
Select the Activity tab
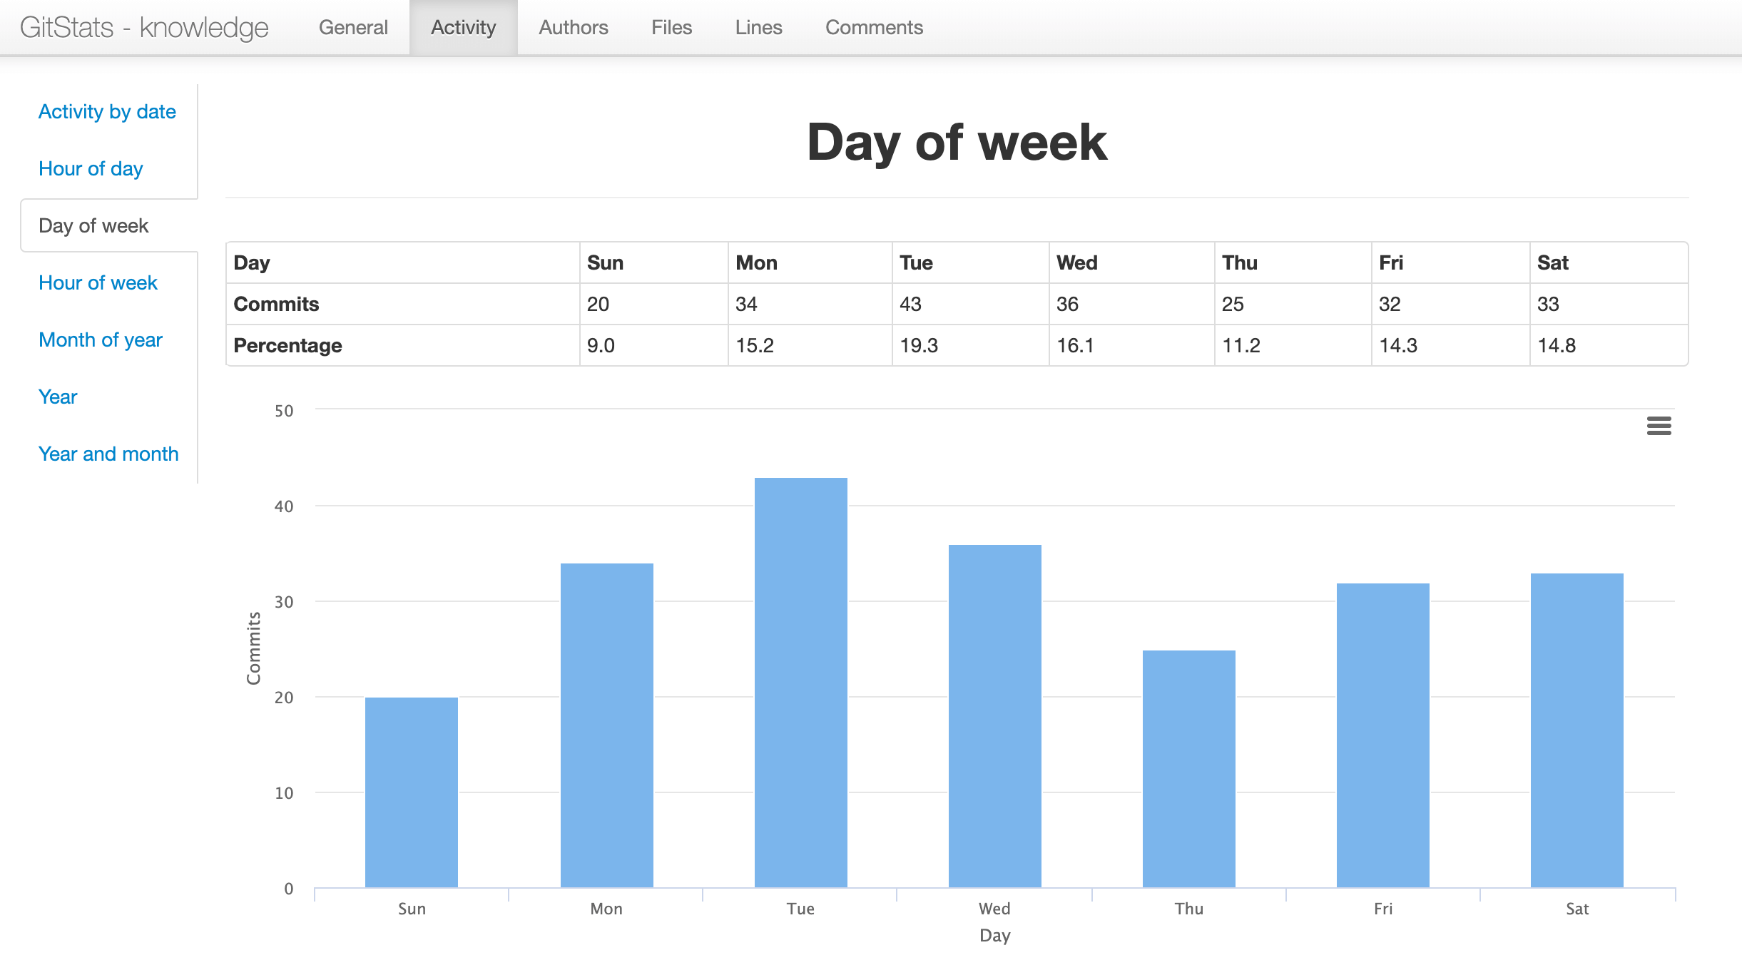(x=463, y=27)
